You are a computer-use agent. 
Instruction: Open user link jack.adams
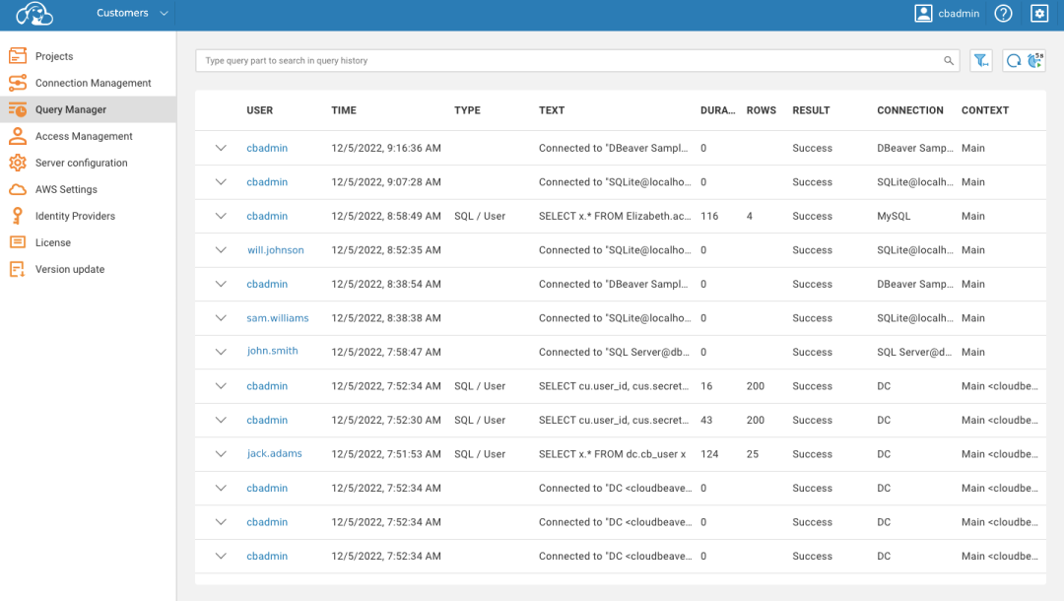(274, 453)
